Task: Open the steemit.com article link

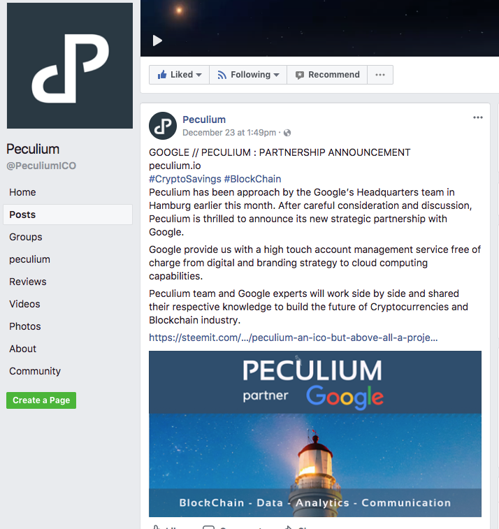Action: point(294,338)
